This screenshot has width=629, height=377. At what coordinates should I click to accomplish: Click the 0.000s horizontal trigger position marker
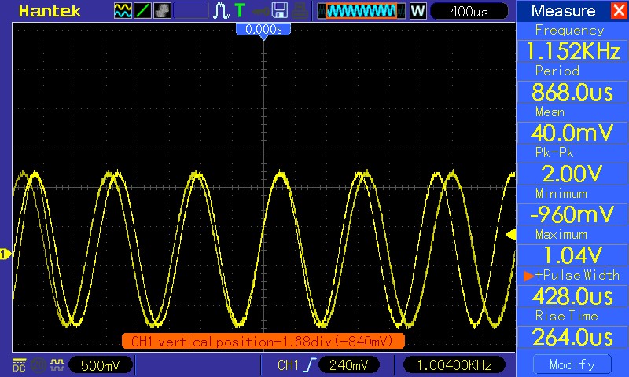[x=263, y=31]
